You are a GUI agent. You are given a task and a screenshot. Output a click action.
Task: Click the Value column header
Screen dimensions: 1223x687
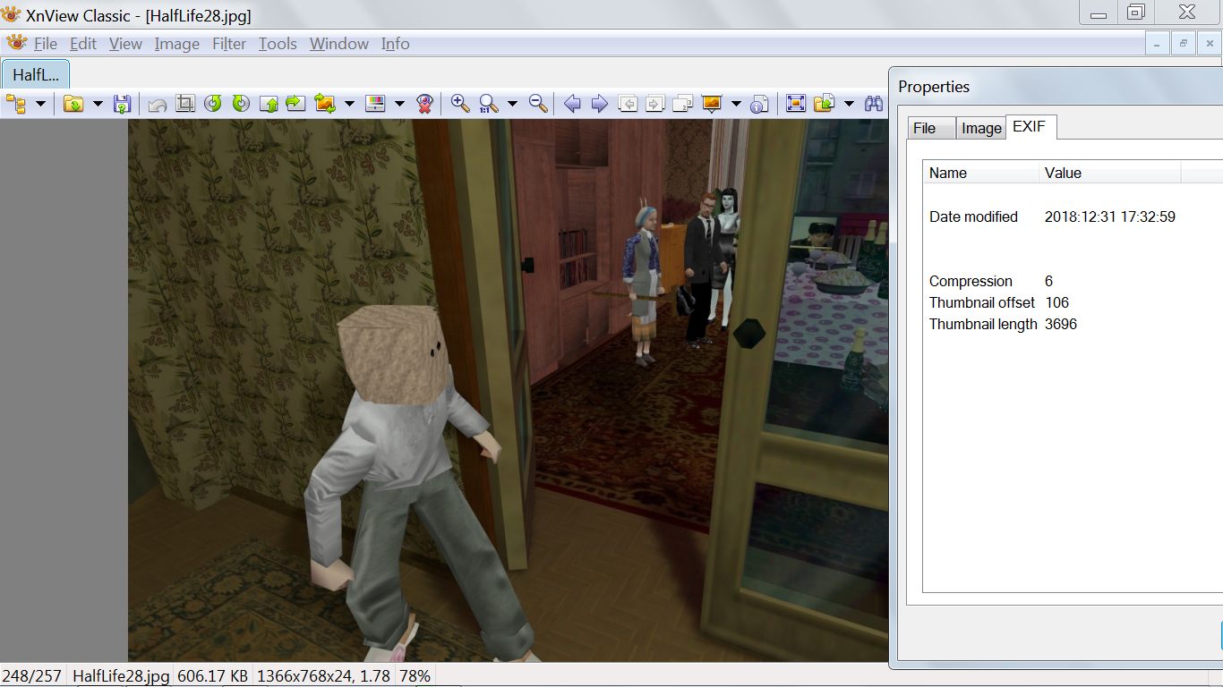click(1110, 173)
